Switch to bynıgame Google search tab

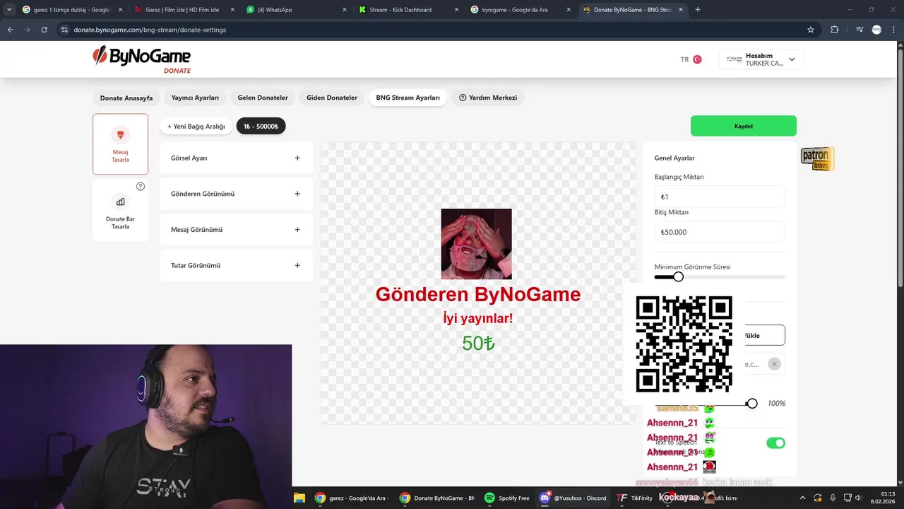521,9
